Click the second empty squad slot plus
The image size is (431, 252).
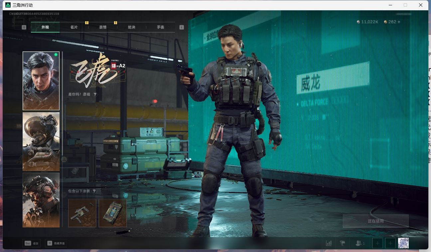[x=390, y=243]
